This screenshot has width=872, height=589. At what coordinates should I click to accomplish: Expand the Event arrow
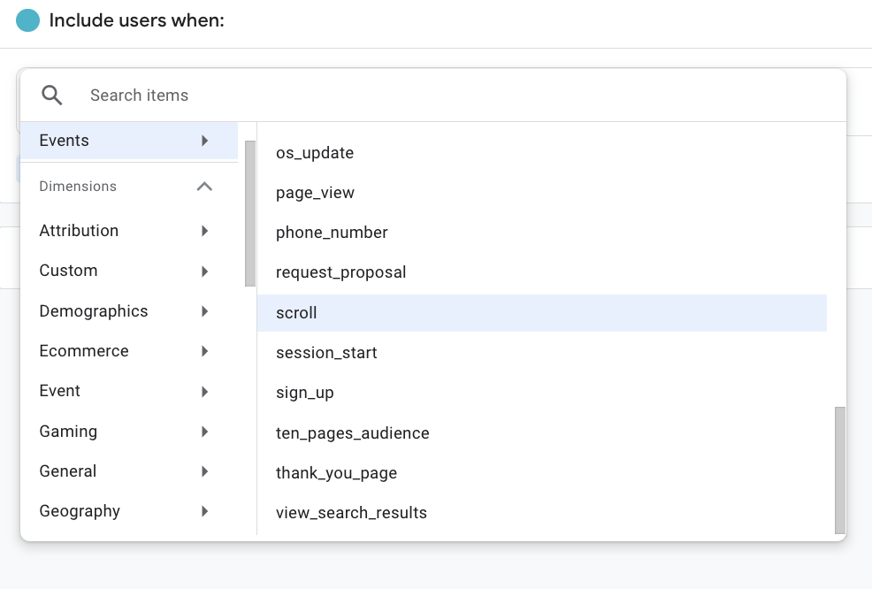(x=204, y=391)
